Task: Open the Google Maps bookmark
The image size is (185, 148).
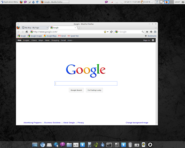Action: (x=50, y=36)
